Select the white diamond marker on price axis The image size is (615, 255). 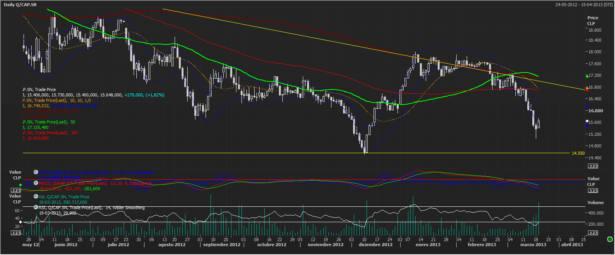point(587,122)
